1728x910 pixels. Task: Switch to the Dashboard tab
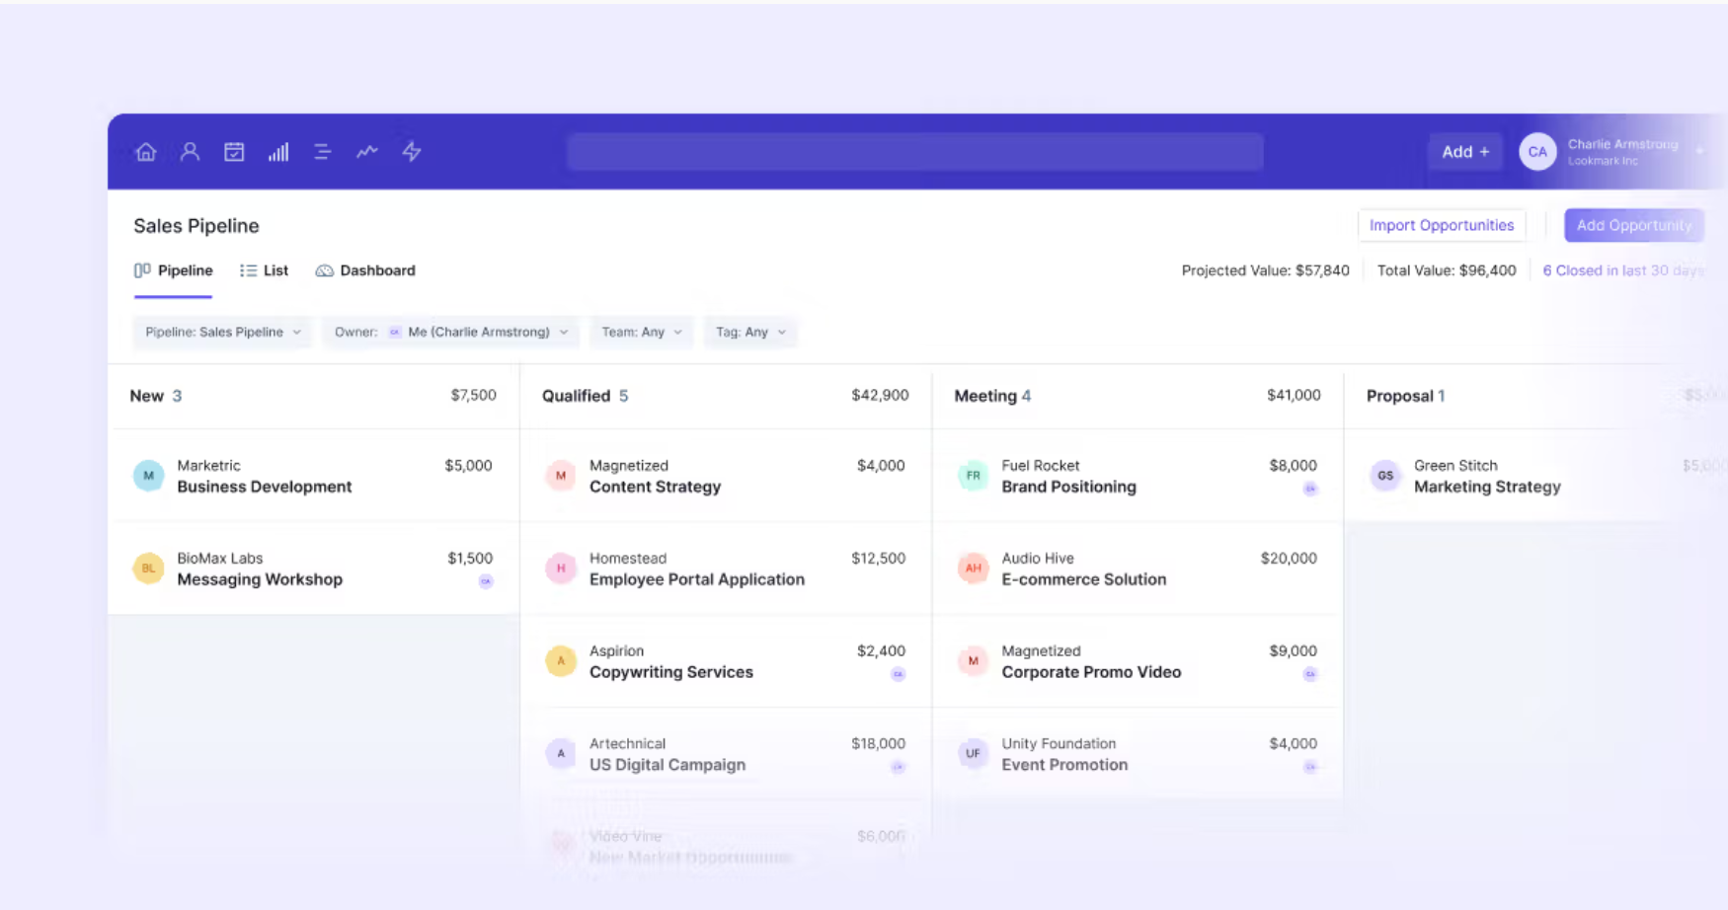365,270
